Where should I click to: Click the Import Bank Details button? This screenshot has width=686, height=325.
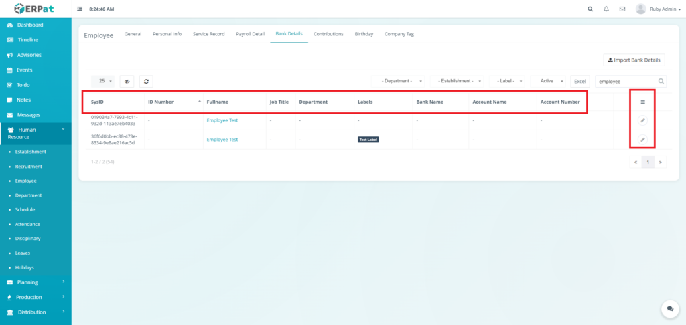pos(634,60)
